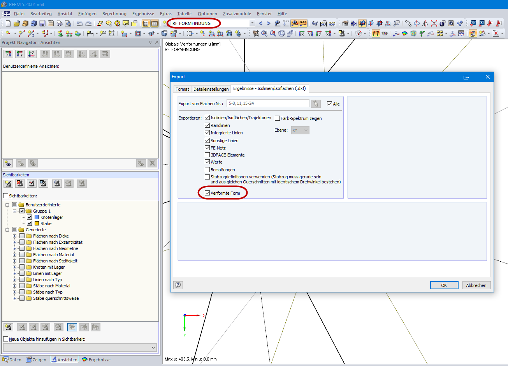The image size is (508, 366).
Task: Select Linien nach Typ tree item
Action: point(47,280)
